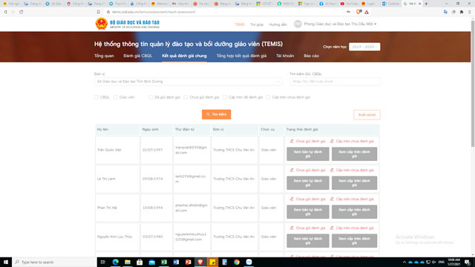Open the Báo cáo tab
Image resolution: width=475 pixels, height=267 pixels.
[x=311, y=56]
